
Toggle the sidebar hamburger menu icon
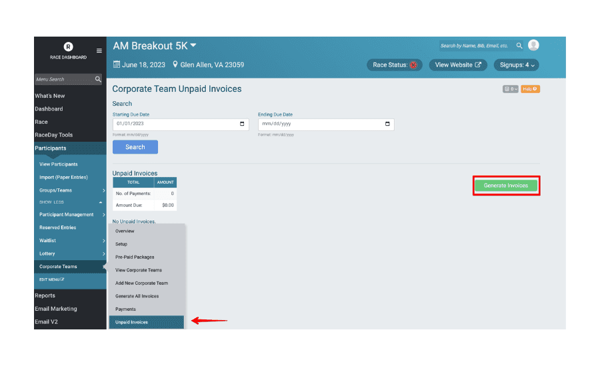point(99,51)
